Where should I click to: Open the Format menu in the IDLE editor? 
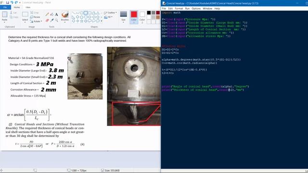point(179,9)
